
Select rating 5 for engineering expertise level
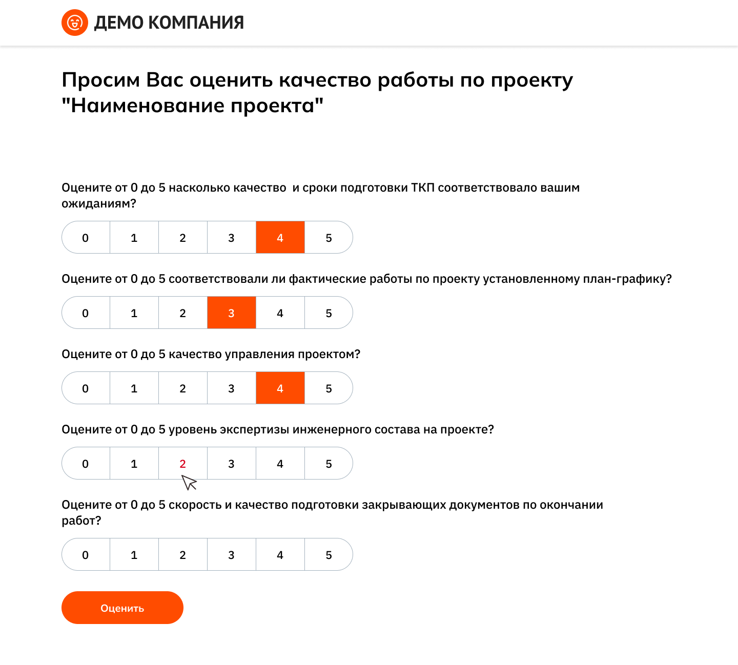click(x=329, y=463)
